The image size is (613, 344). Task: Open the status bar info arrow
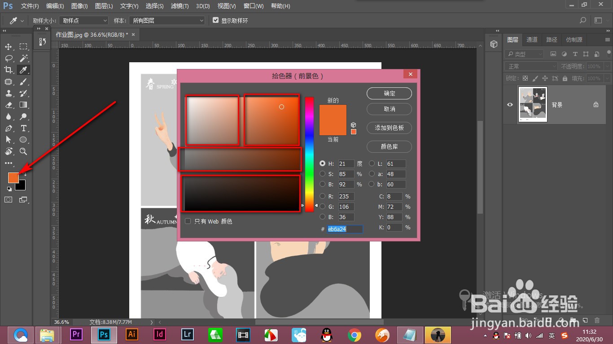click(x=151, y=322)
